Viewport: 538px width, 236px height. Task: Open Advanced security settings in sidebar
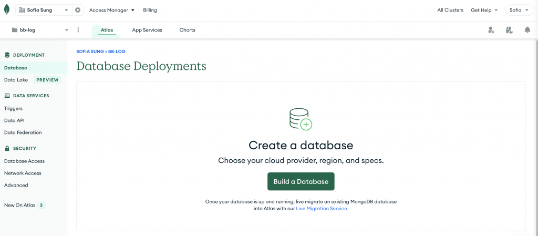[16, 185]
